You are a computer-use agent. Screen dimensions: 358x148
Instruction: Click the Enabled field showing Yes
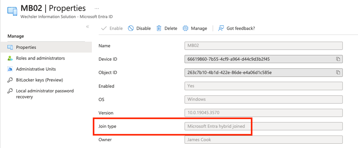pos(263,86)
